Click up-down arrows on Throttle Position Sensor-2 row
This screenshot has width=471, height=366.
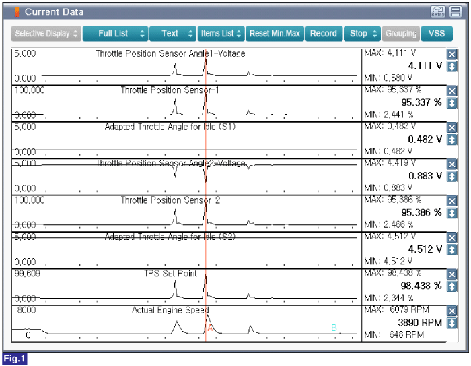pyautogui.click(x=451, y=214)
